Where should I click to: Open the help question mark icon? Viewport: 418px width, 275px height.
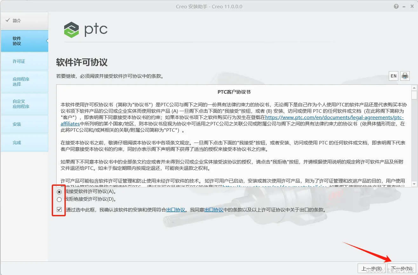[396, 6]
